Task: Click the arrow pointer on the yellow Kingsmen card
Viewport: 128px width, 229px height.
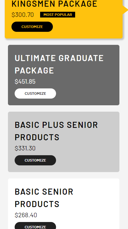Action: (x=125, y=10)
